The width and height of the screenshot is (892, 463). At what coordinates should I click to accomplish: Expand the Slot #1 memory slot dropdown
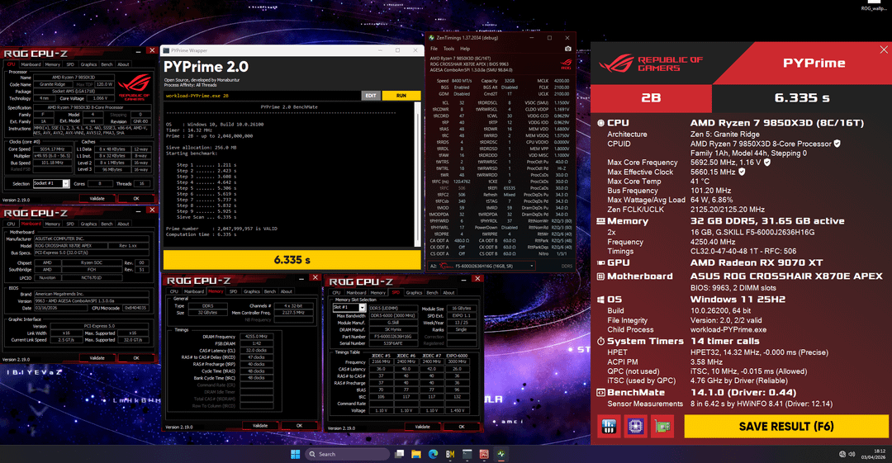(349, 308)
